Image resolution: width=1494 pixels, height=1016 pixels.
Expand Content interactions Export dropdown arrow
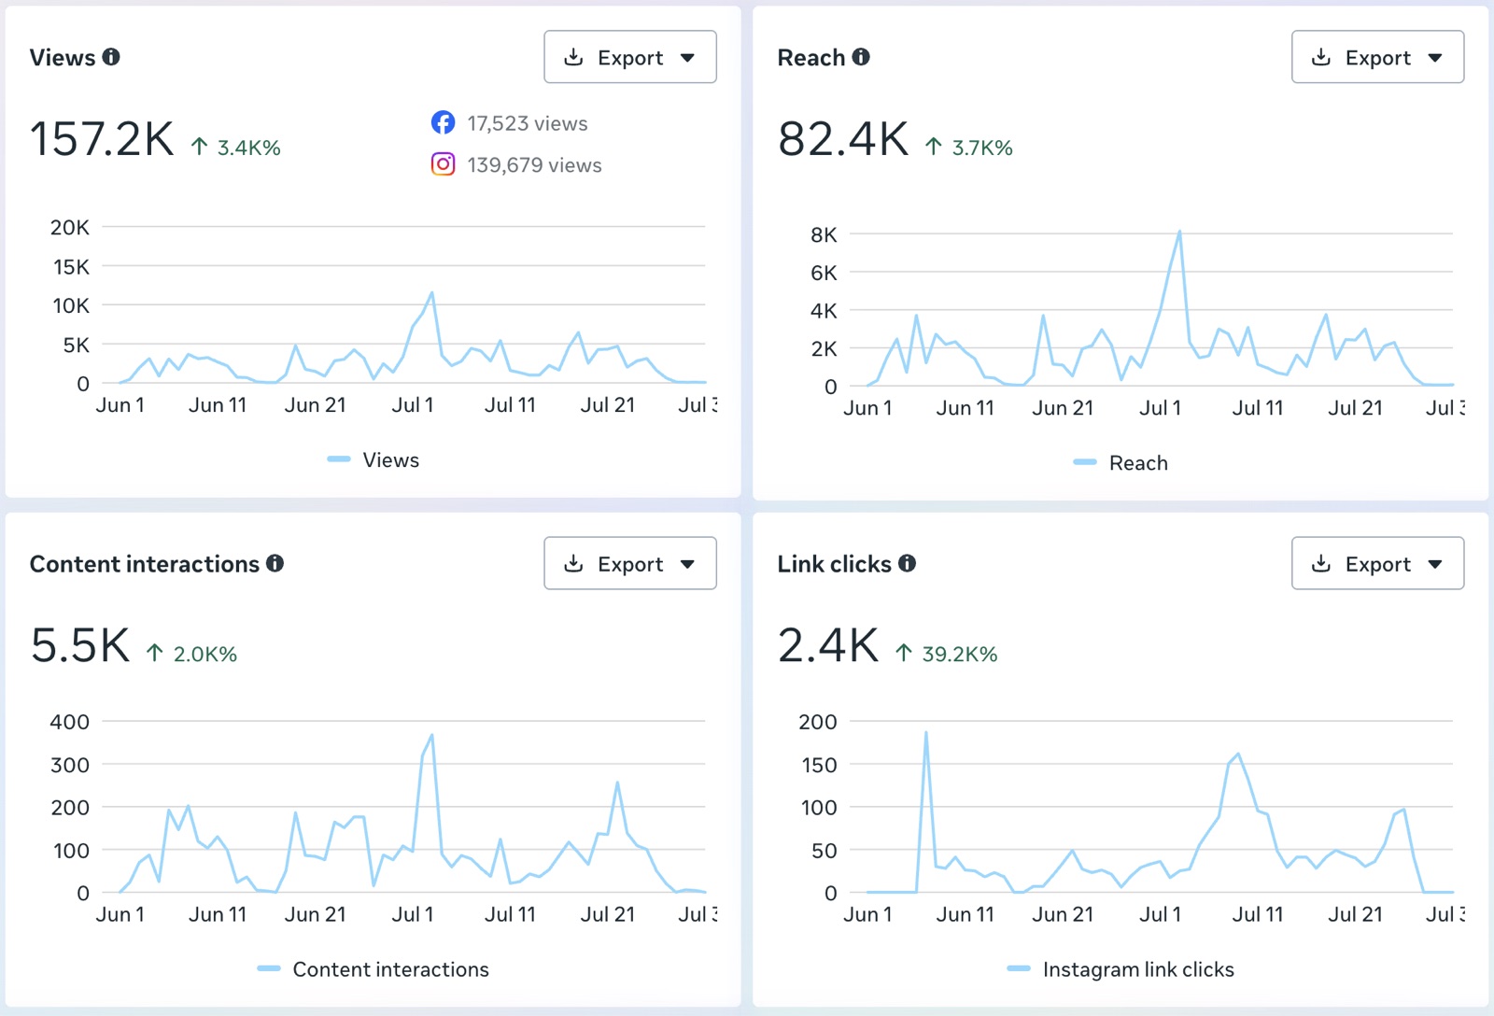(x=687, y=564)
